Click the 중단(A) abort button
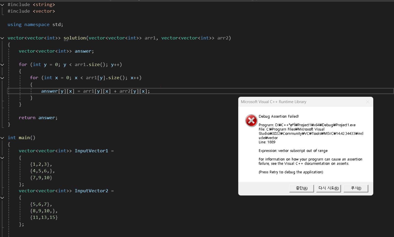Viewport: 394px width, 237px height. 301,188
